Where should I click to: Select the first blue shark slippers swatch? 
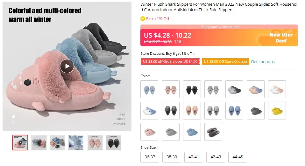pos(149,89)
